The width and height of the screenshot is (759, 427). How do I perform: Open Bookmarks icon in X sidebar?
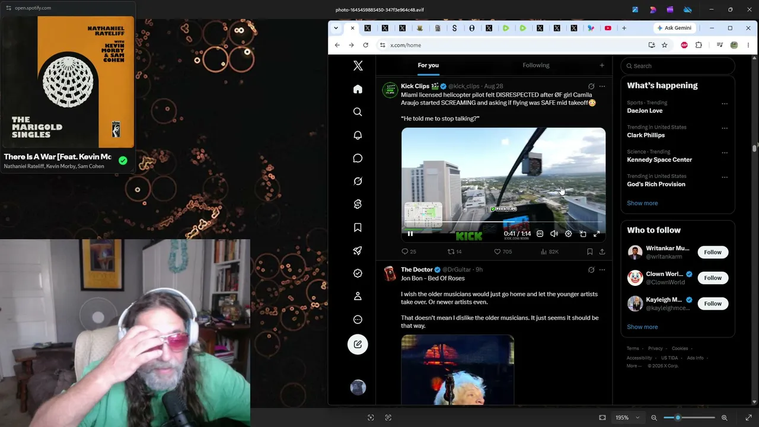pos(358,228)
